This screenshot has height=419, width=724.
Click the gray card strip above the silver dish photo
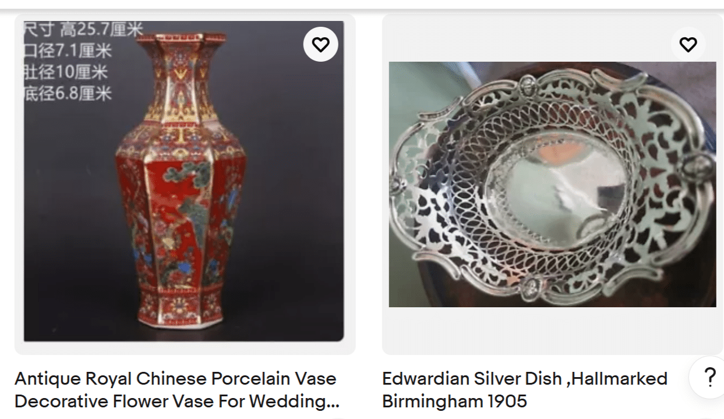click(x=524, y=38)
